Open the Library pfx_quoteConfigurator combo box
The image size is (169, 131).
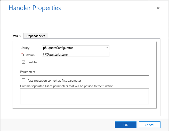tap(73, 48)
